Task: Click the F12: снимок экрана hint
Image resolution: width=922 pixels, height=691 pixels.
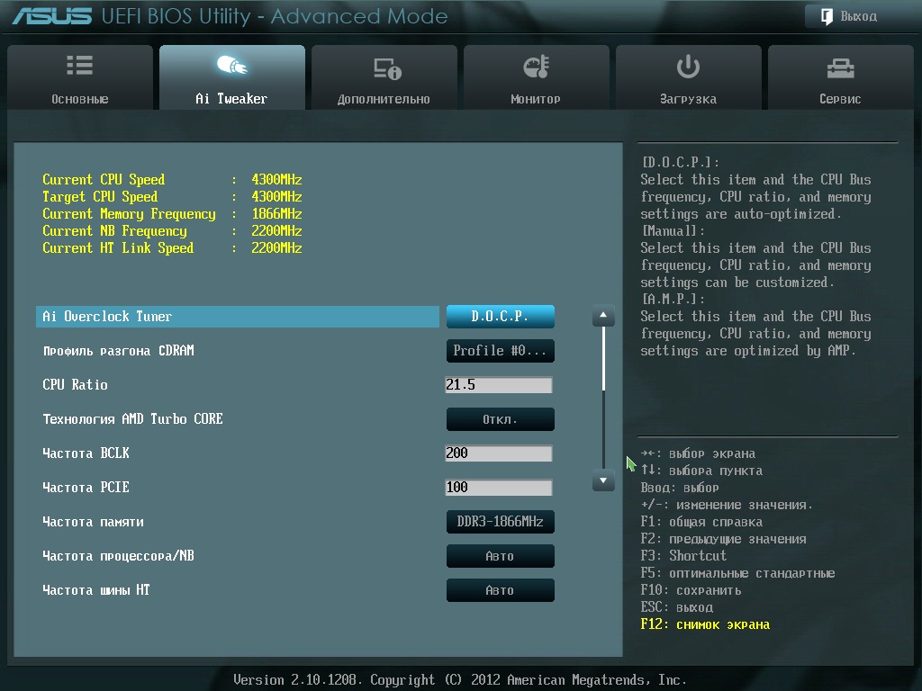Action: coord(705,624)
